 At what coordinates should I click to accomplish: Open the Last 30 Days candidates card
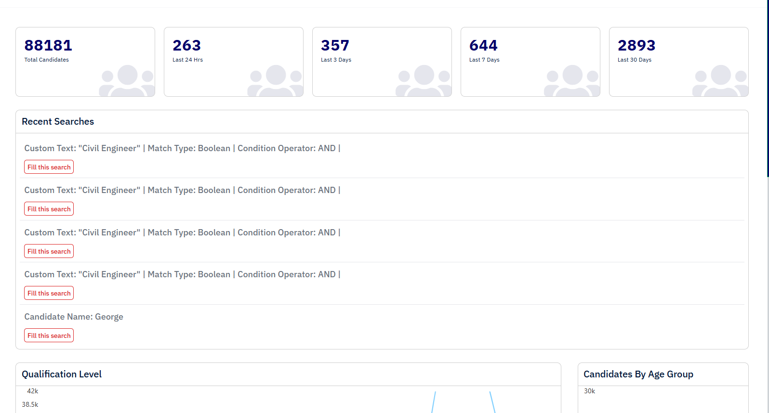pos(679,62)
